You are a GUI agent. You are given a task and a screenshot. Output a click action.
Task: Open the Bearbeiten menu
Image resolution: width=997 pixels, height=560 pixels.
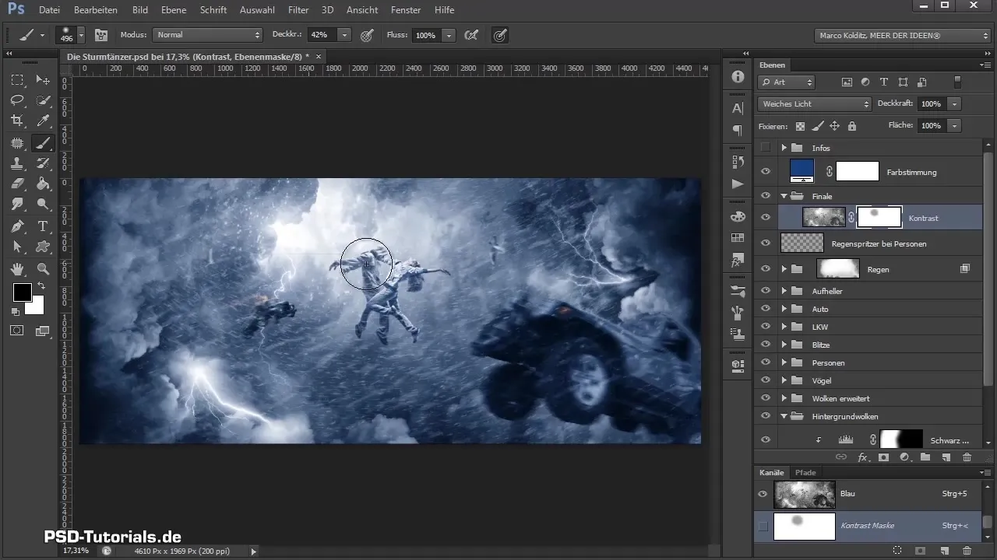coord(95,10)
